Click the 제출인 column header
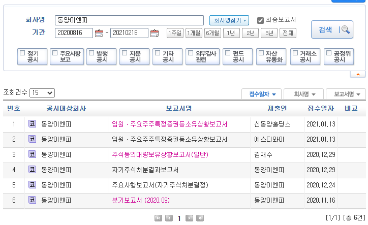The width and height of the screenshot is (368, 225). [x=277, y=108]
